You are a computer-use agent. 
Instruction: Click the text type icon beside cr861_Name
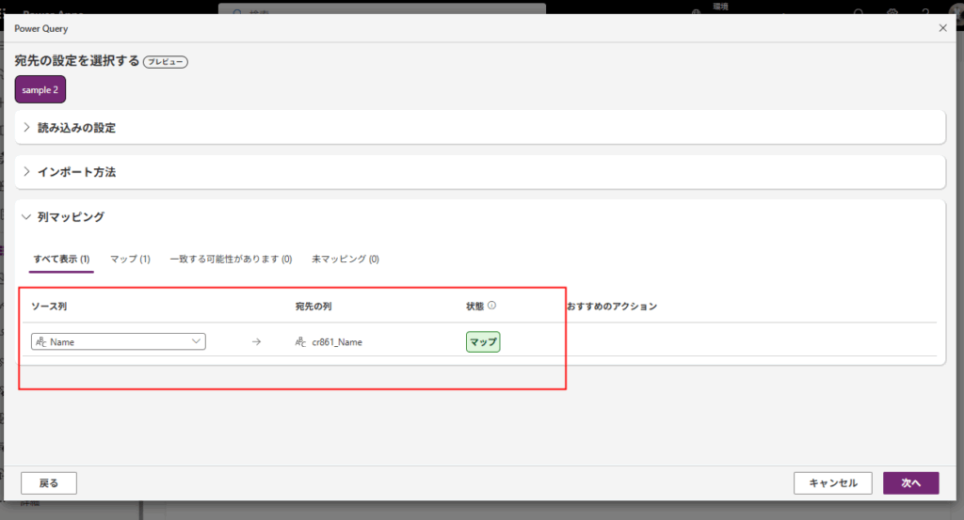[300, 342]
